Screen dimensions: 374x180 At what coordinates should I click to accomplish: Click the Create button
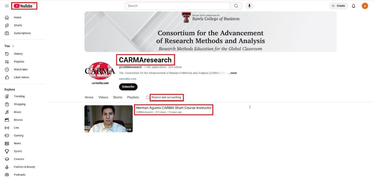[338, 6]
